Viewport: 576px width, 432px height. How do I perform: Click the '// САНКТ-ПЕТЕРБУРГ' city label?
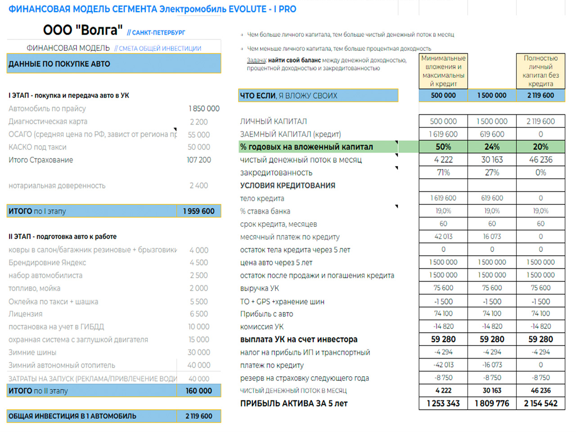pyautogui.click(x=156, y=32)
